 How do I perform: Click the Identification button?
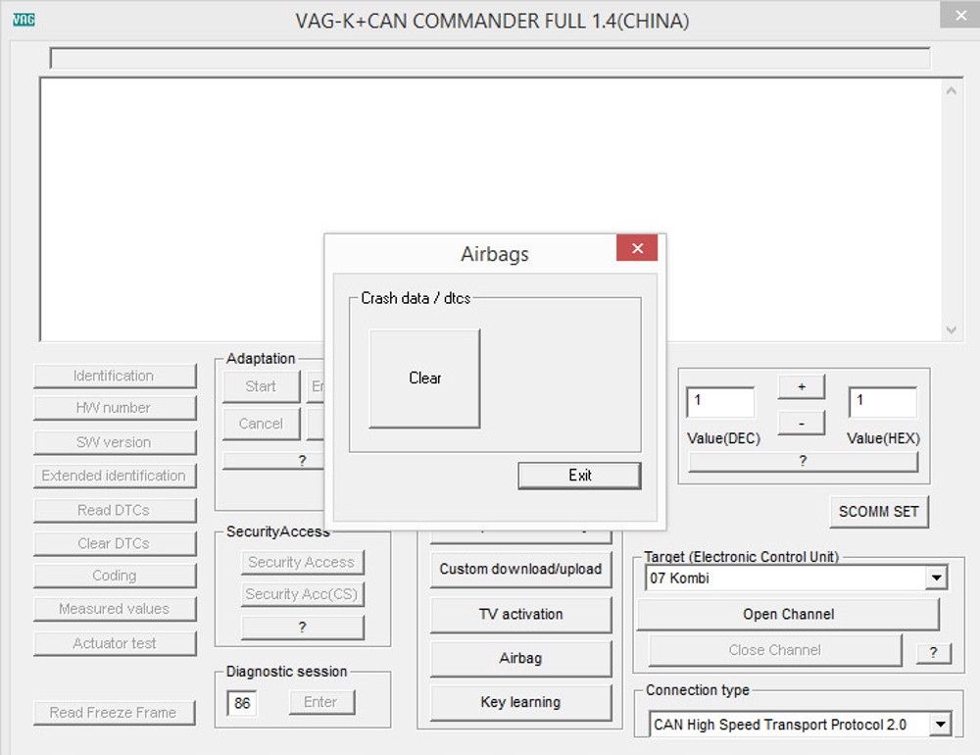115,376
